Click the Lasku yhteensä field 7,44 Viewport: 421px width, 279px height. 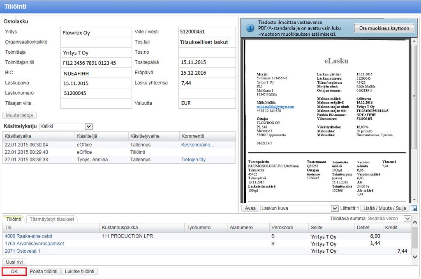[207, 83]
